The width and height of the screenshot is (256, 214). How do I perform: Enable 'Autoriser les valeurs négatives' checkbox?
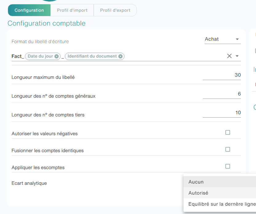[x=228, y=132]
